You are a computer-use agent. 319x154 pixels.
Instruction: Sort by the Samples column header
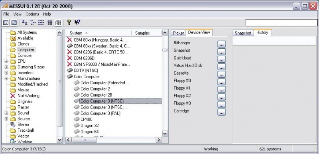point(146,33)
